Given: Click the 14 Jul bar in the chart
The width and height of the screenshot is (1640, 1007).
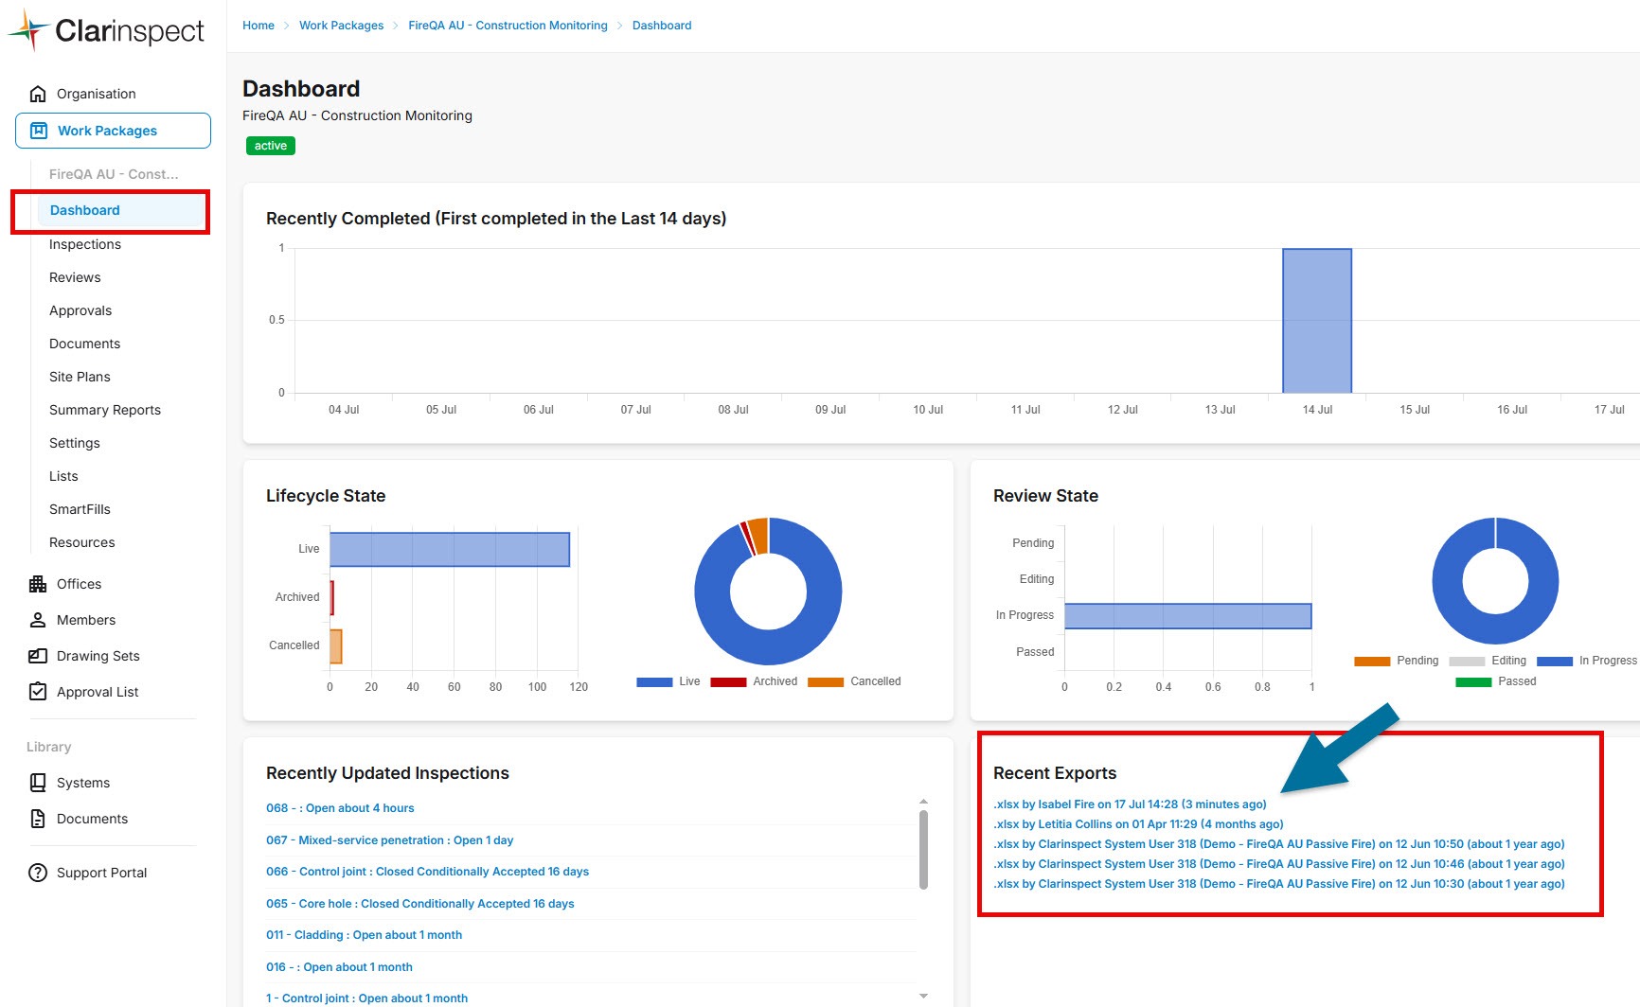Looking at the screenshot, I should [1317, 321].
